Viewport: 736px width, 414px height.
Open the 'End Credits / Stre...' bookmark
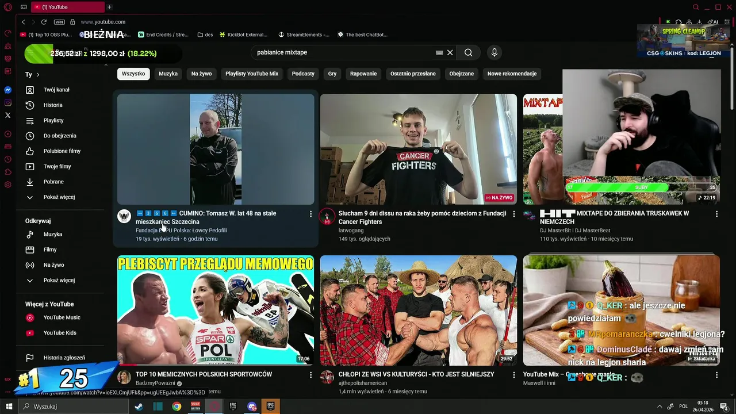click(163, 34)
